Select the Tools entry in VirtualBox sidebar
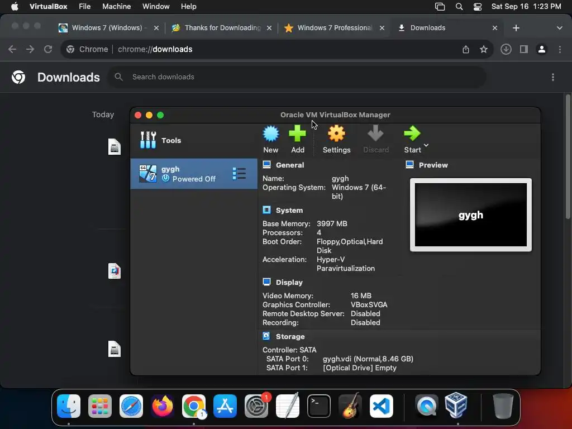 click(x=194, y=140)
